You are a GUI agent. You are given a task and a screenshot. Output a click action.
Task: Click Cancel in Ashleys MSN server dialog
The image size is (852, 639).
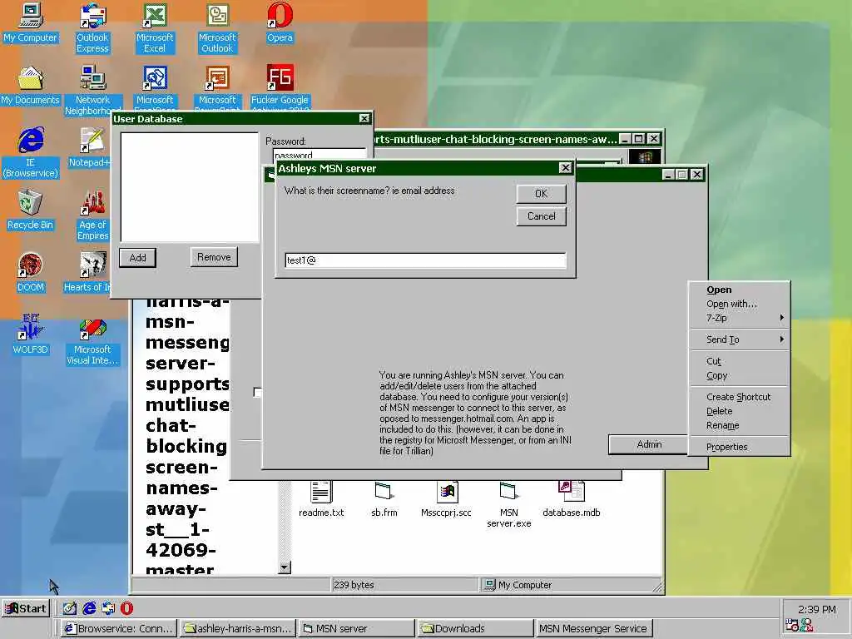point(541,216)
